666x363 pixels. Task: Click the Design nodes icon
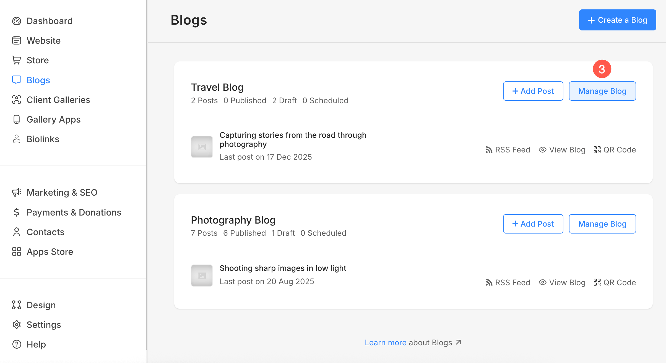(x=17, y=305)
